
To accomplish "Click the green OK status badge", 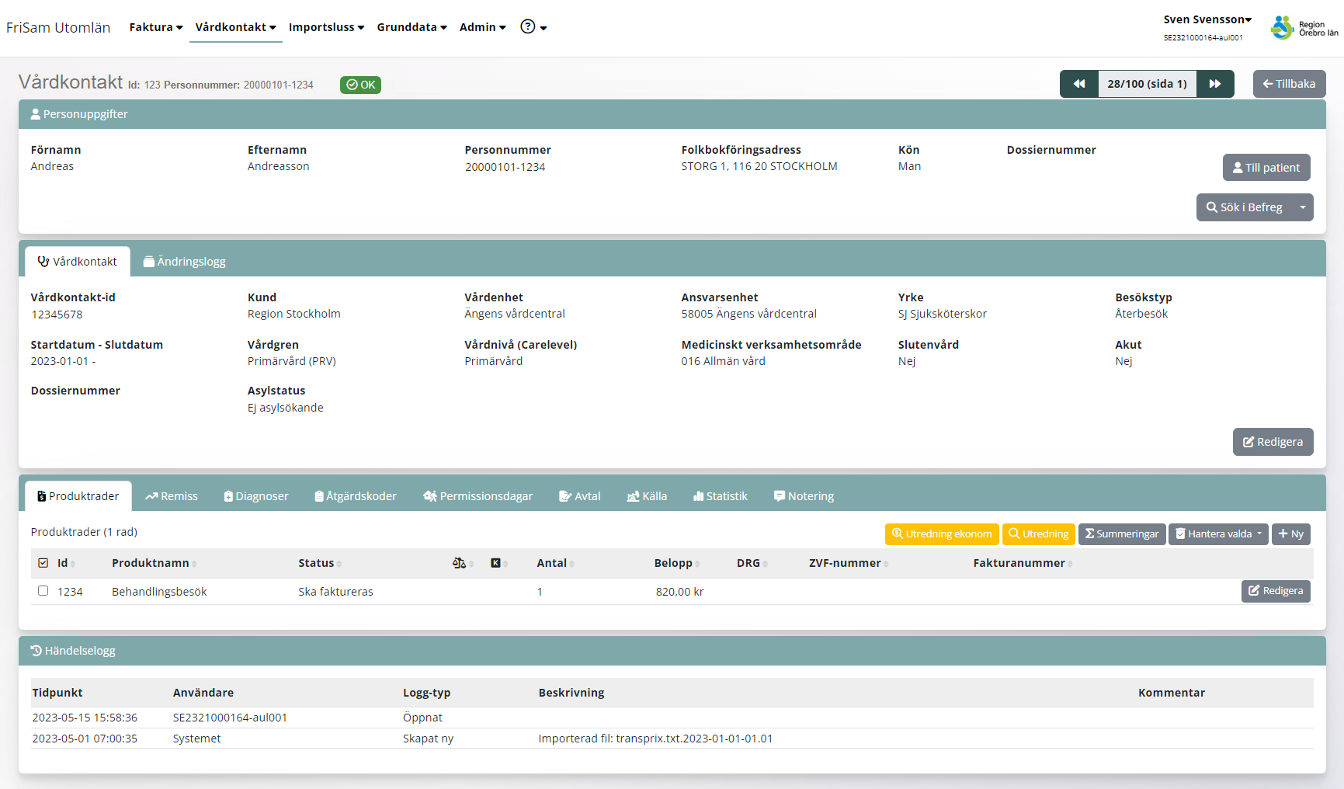I will pyautogui.click(x=360, y=85).
